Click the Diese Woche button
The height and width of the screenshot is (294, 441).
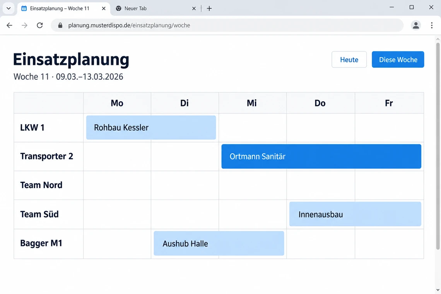click(398, 59)
